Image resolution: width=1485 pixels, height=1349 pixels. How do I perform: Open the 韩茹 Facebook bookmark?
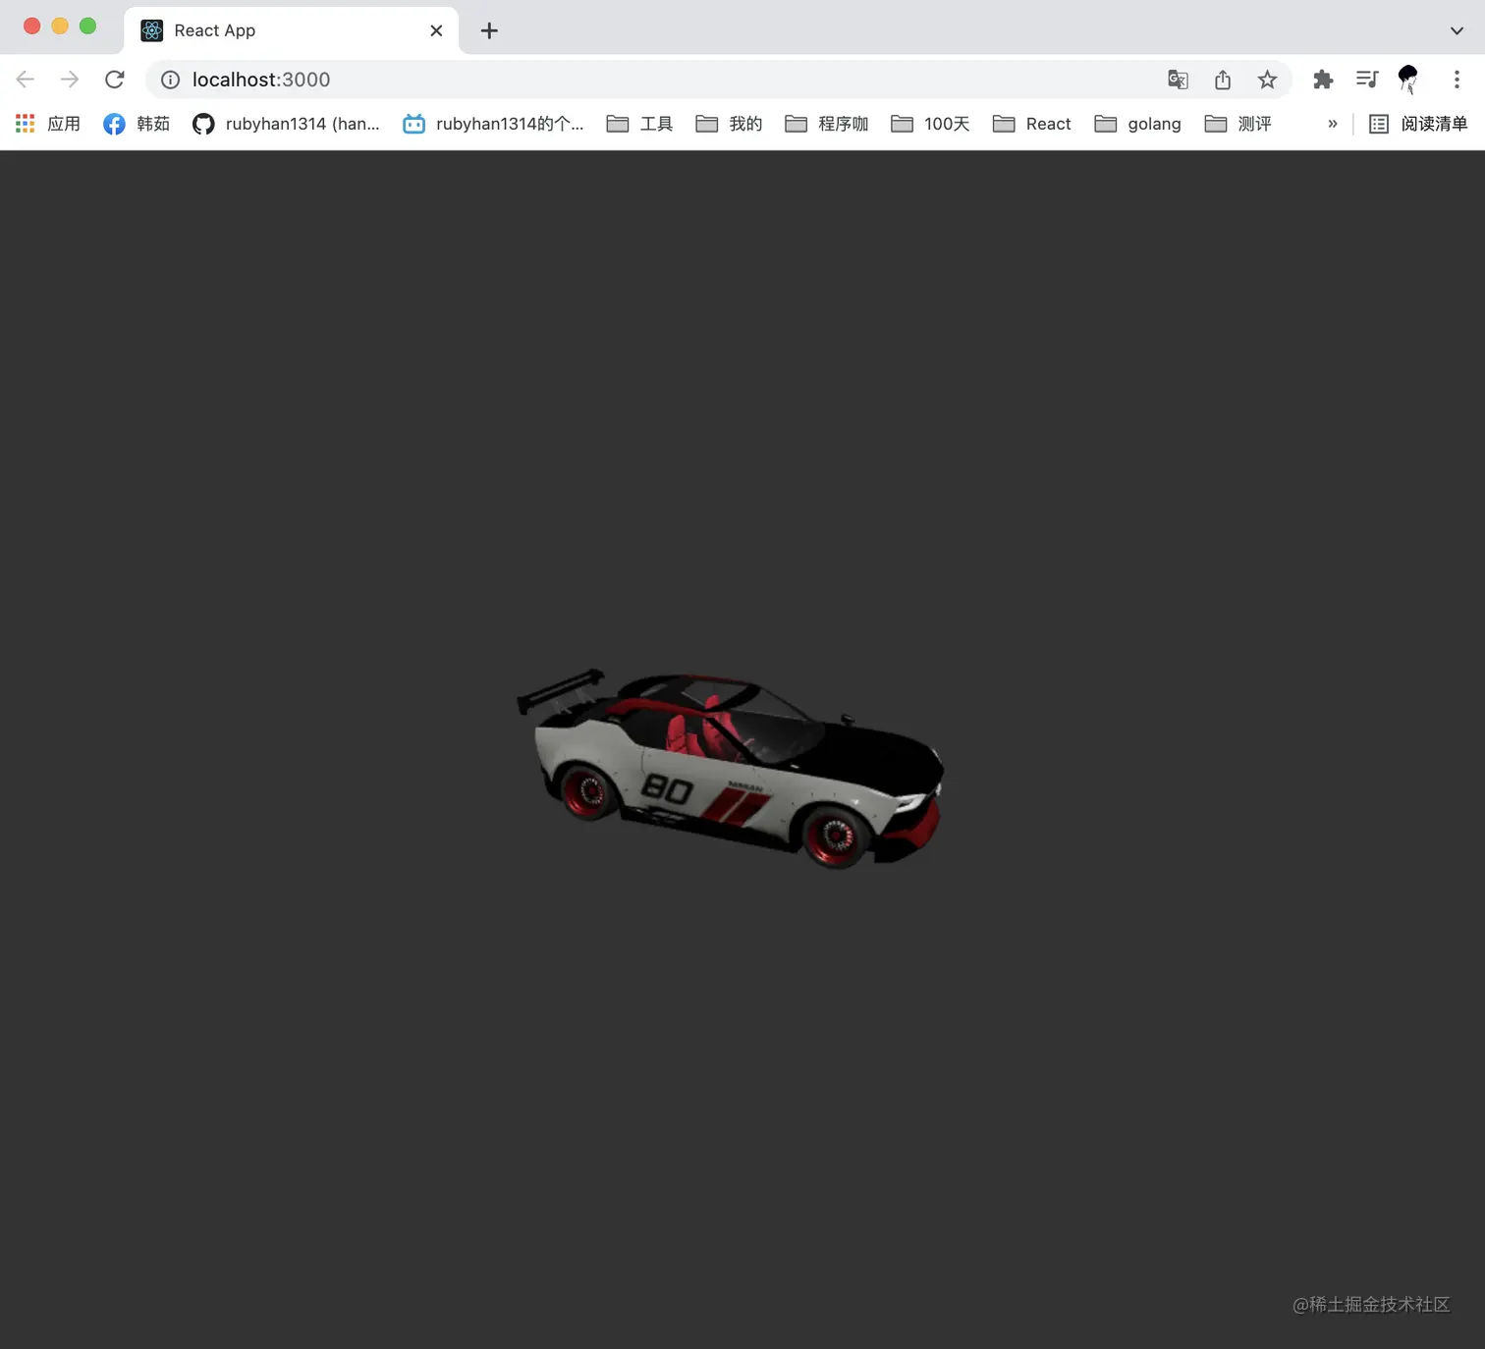(137, 124)
